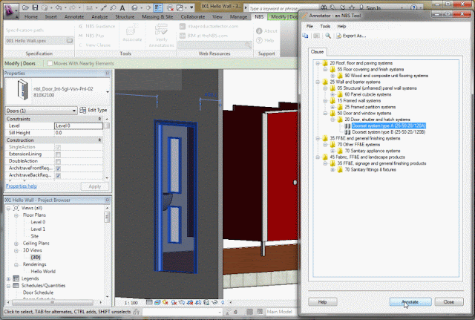Viewport: 475px width, 320px height.
Task: Toggle the ExtensionLining checkbox
Action: point(58,154)
